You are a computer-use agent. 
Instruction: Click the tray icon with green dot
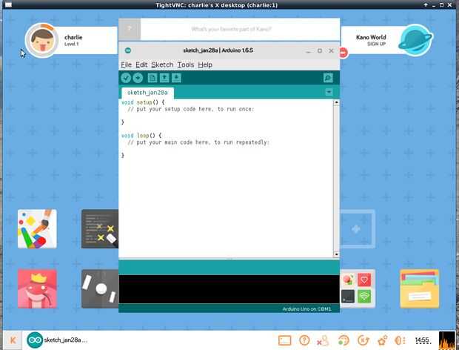(344, 340)
